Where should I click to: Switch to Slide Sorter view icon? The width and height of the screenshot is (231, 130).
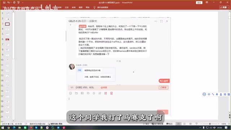(x=184, y=124)
